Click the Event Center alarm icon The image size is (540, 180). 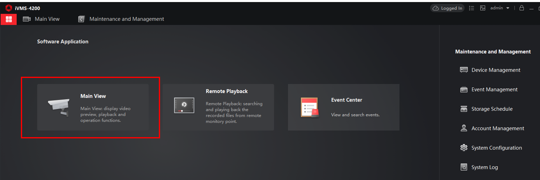(x=310, y=107)
